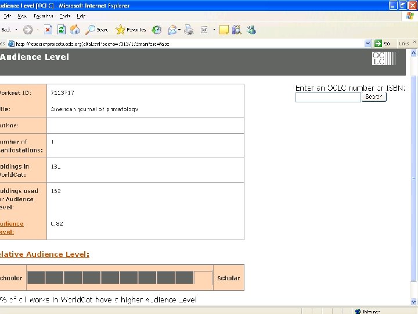Click the Audience Level page heading

click(x=35, y=57)
